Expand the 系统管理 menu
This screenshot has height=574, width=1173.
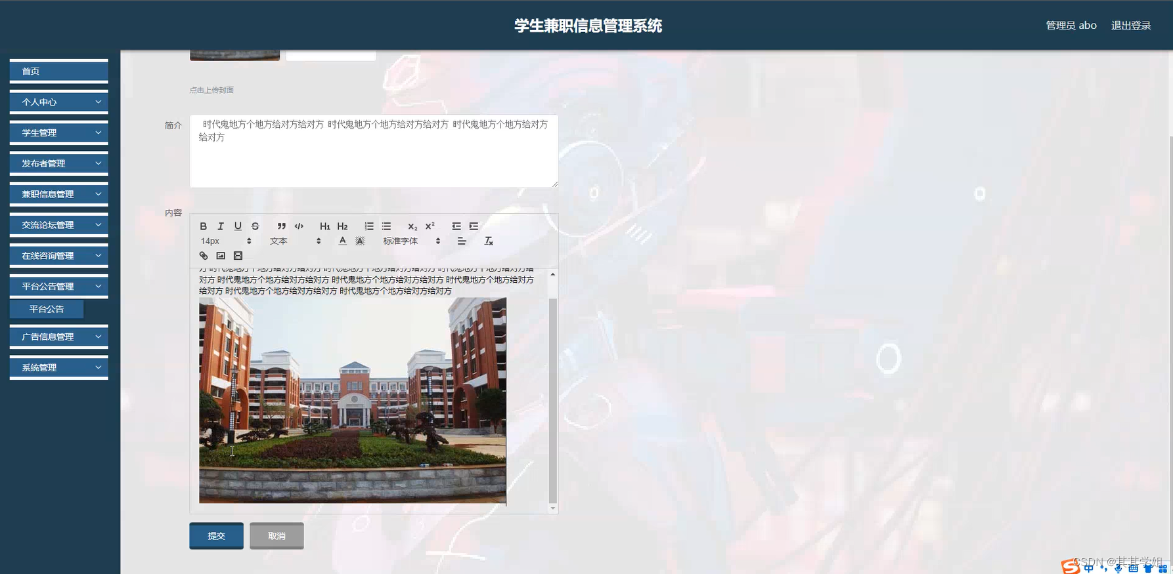(58, 368)
